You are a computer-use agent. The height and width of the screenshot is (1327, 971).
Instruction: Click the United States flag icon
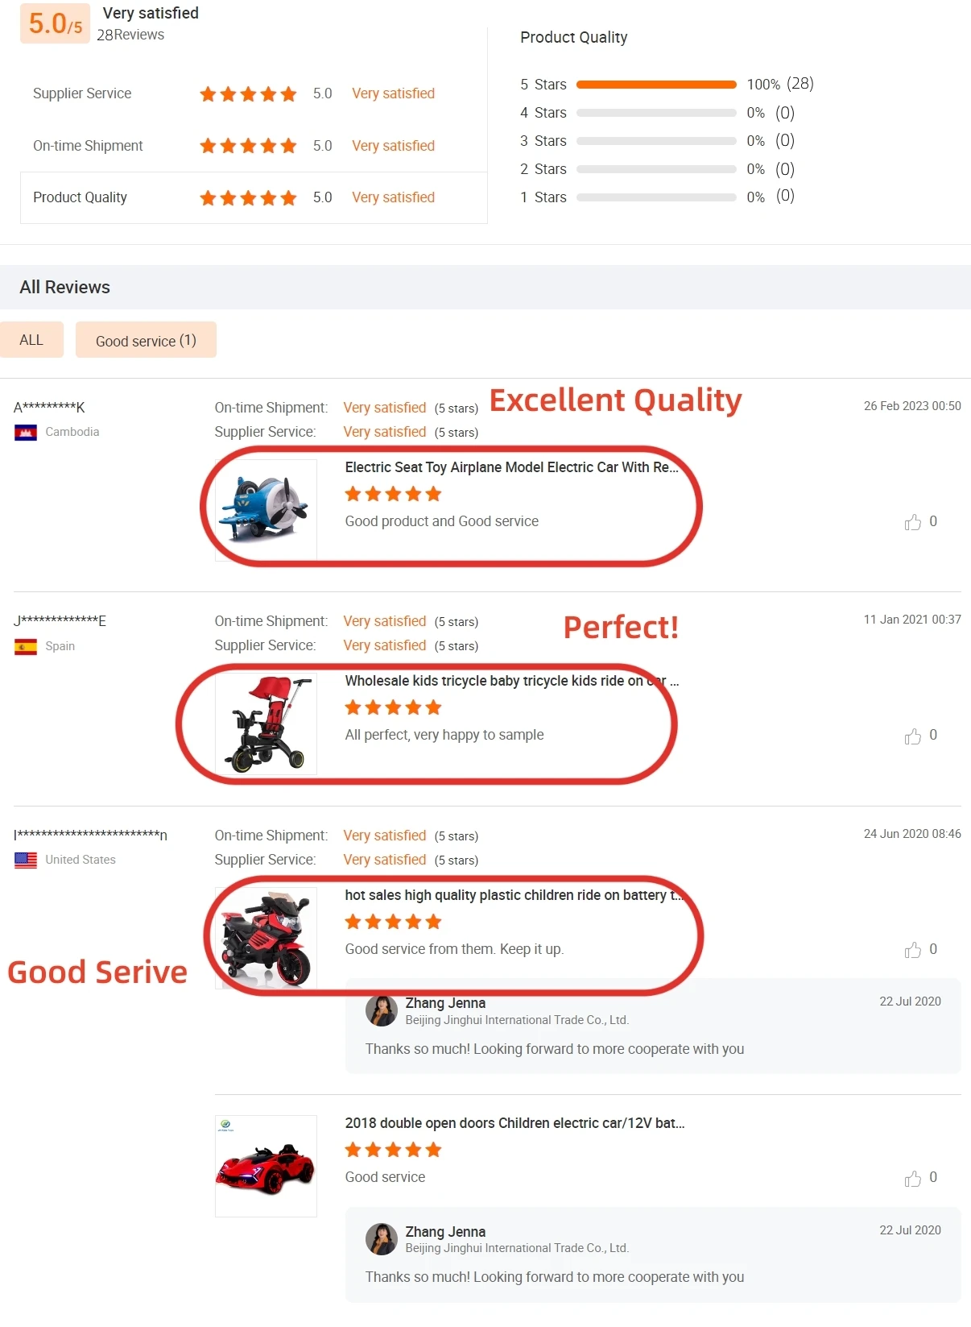(26, 860)
